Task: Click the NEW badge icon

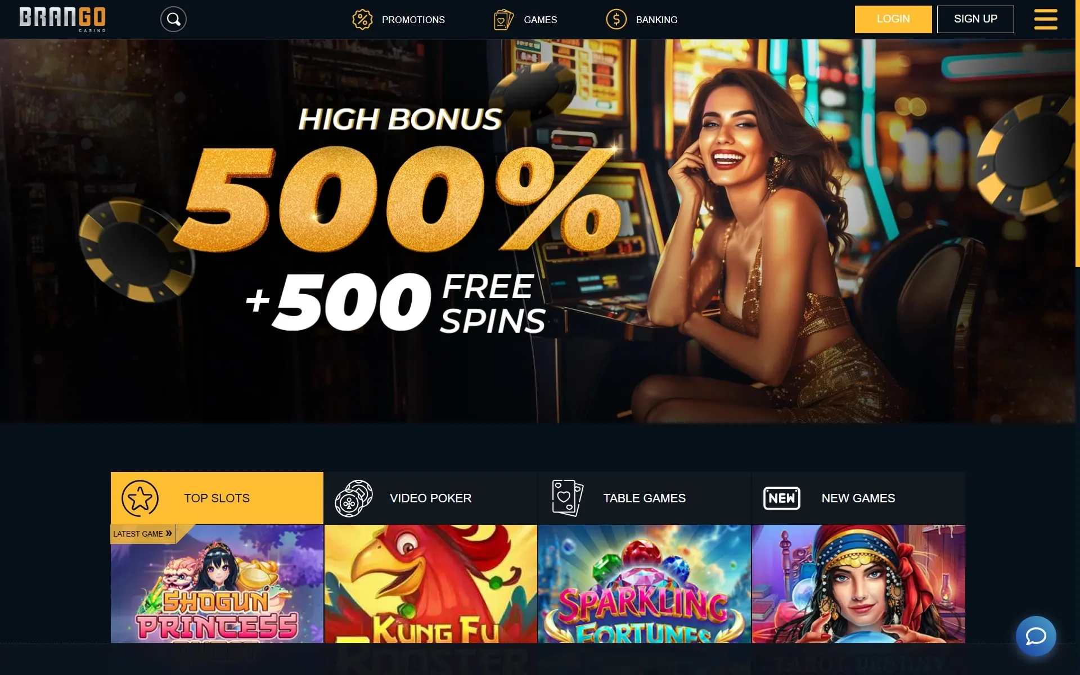Action: click(x=781, y=498)
